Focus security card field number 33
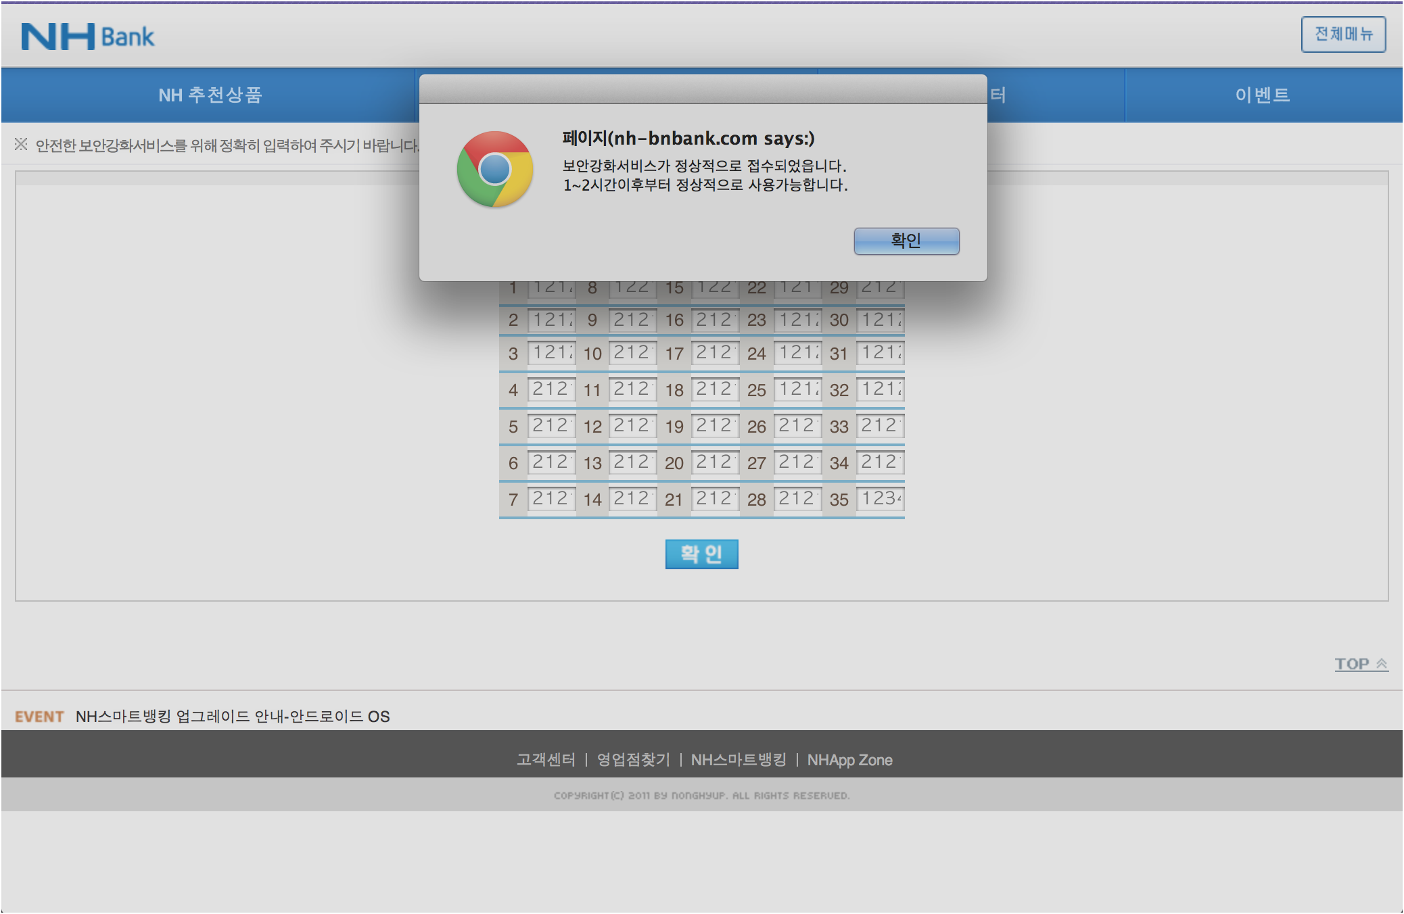The height and width of the screenshot is (914, 1404). click(881, 426)
